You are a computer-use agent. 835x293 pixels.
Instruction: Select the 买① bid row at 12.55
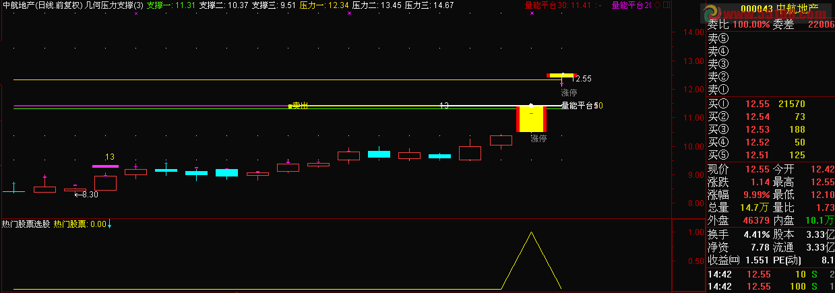pyautogui.click(x=771, y=104)
